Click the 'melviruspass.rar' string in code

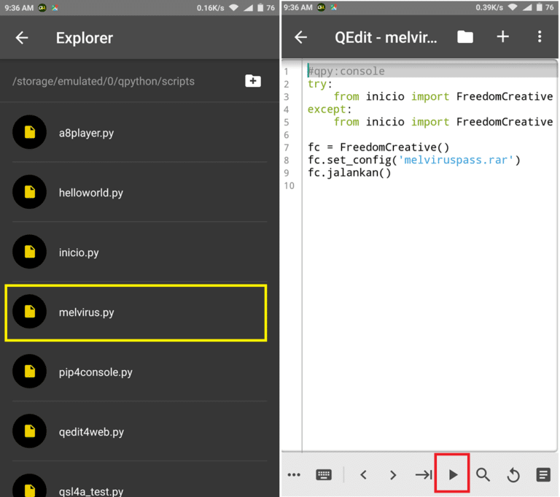pos(456,160)
